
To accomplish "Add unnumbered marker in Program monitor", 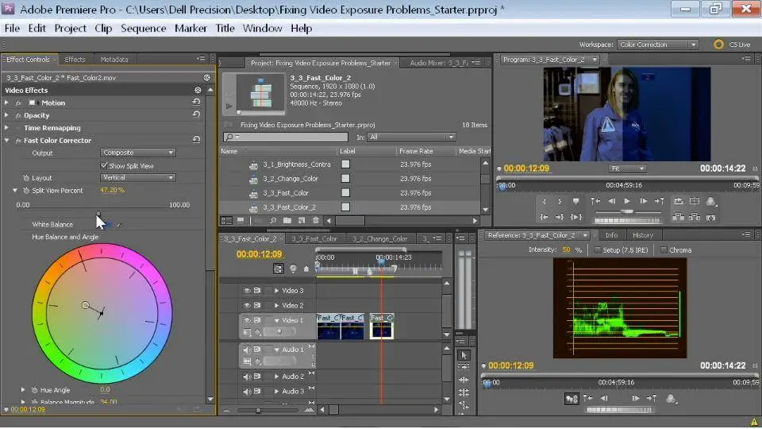I will click(576, 201).
